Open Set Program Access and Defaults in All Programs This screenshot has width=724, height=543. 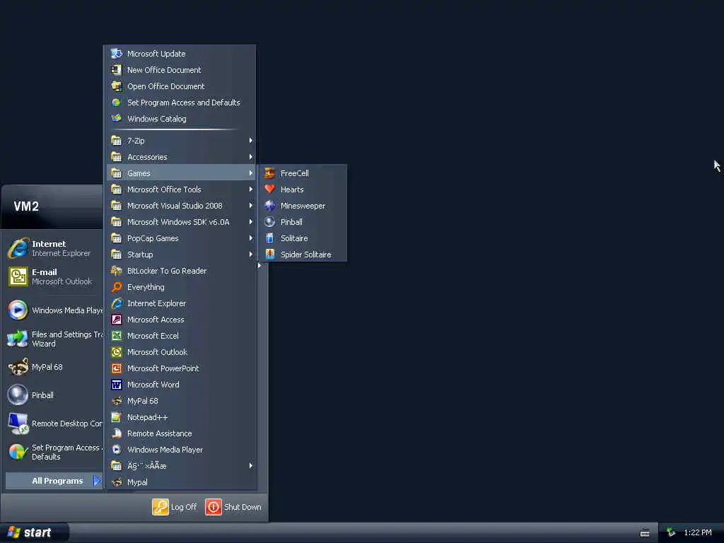pos(181,103)
